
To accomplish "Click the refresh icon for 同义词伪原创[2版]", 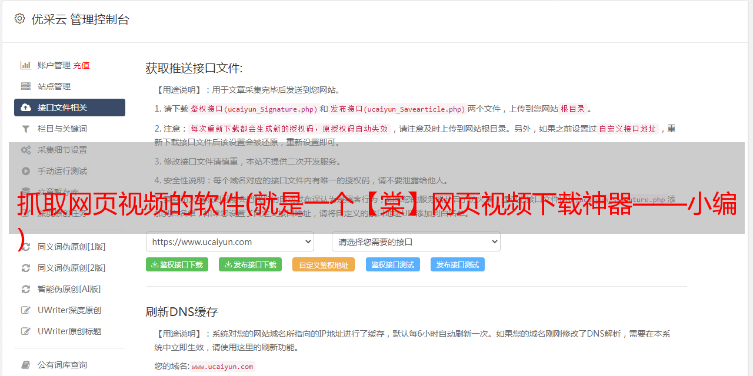I will coord(26,268).
